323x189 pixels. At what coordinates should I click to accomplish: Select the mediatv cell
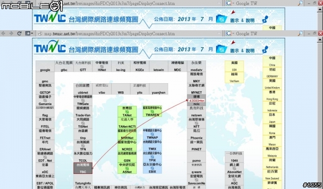tap(196, 66)
